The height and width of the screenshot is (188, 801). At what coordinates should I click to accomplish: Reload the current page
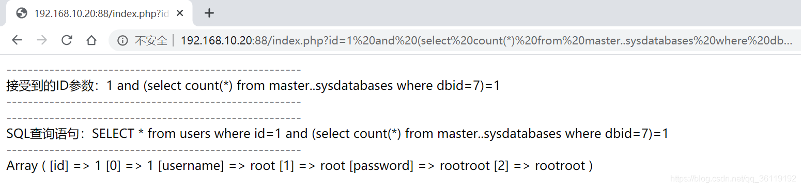67,40
